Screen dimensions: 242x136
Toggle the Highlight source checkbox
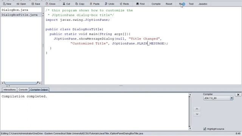coord(205,129)
